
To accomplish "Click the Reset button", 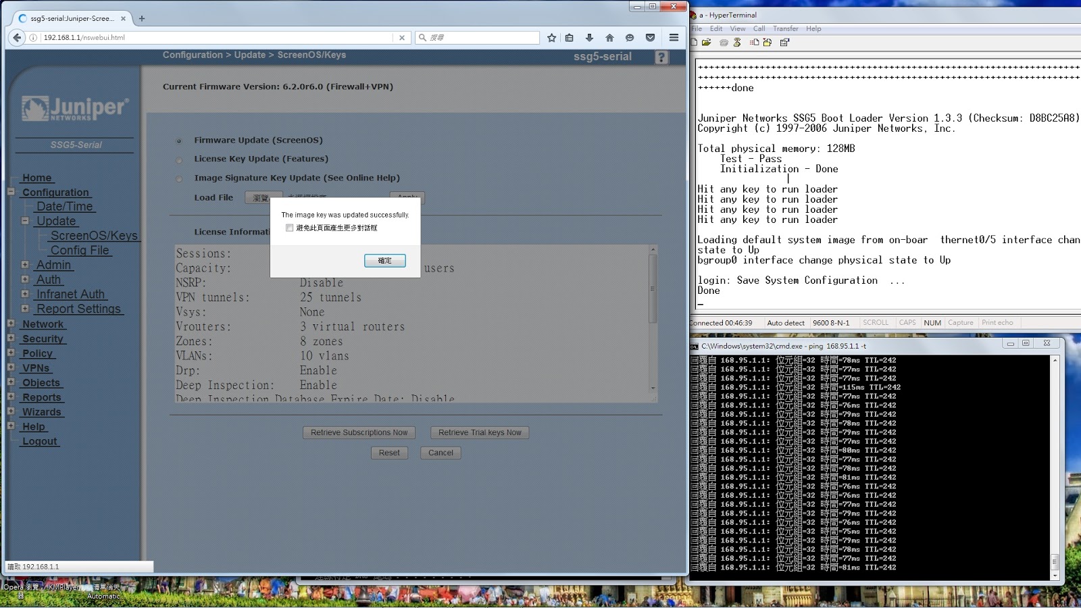I will pyautogui.click(x=389, y=453).
